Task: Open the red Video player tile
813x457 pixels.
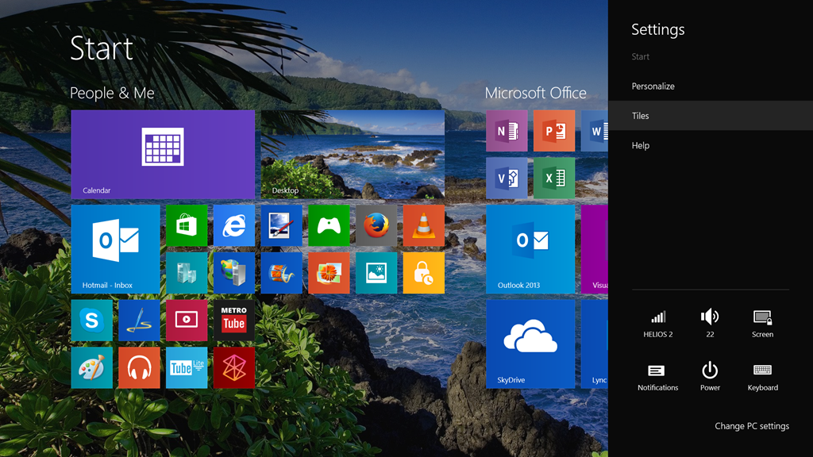Action: click(187, 321)
